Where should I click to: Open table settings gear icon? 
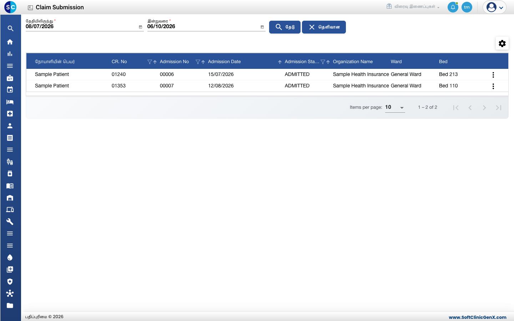(502, 44)
